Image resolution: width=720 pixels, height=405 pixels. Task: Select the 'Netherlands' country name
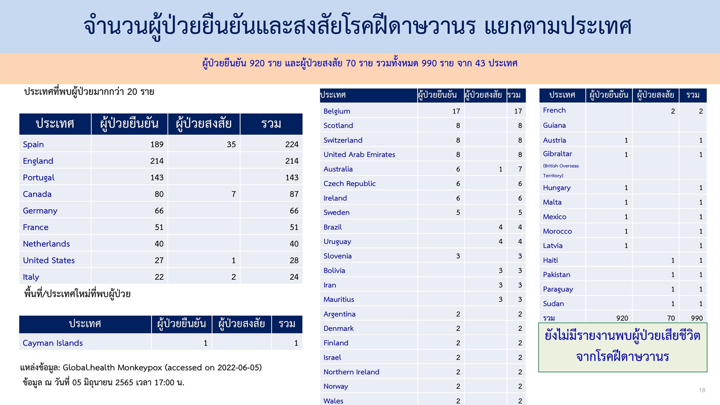[46, 244]
